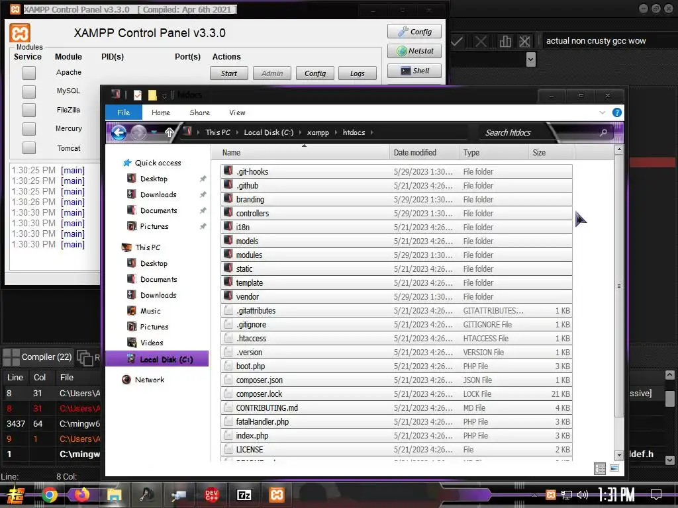Viewport: 678px width, 508px height.
Task: Click the search magnifier icon
Action: point(603,132)
